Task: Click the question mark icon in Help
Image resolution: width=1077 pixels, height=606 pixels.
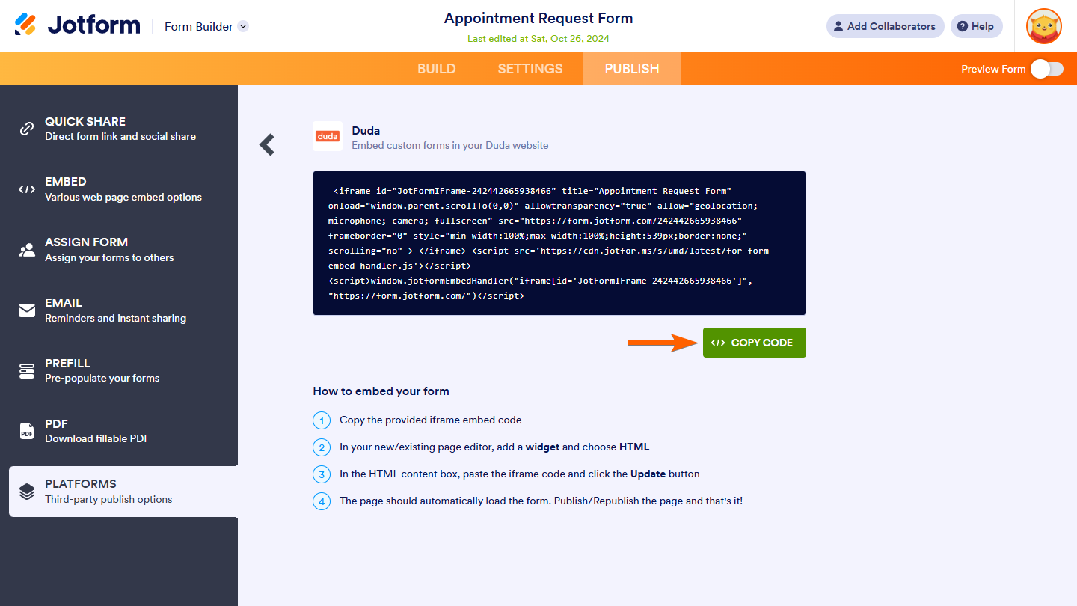Action: 962,26
